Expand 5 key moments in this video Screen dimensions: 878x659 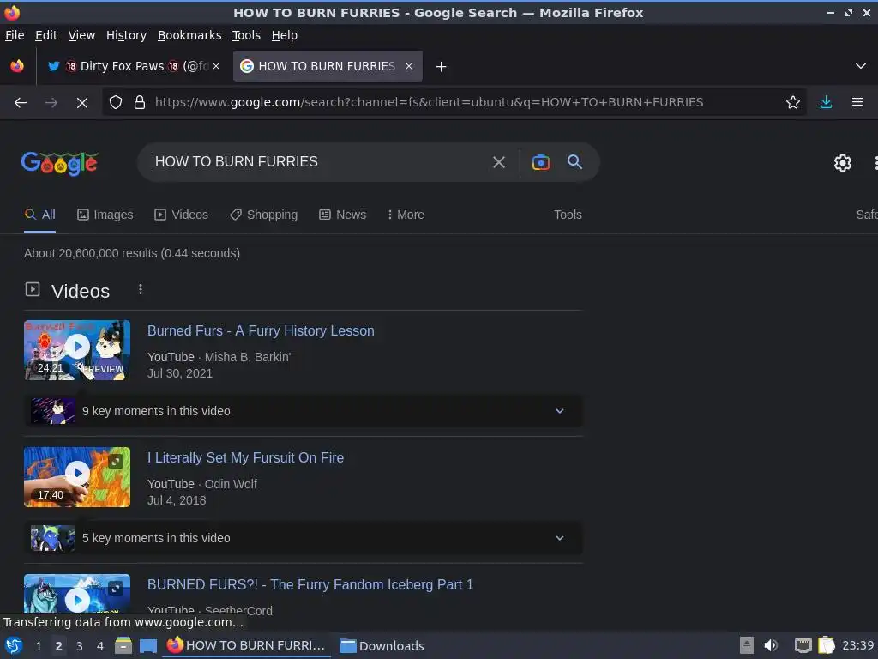303,538
